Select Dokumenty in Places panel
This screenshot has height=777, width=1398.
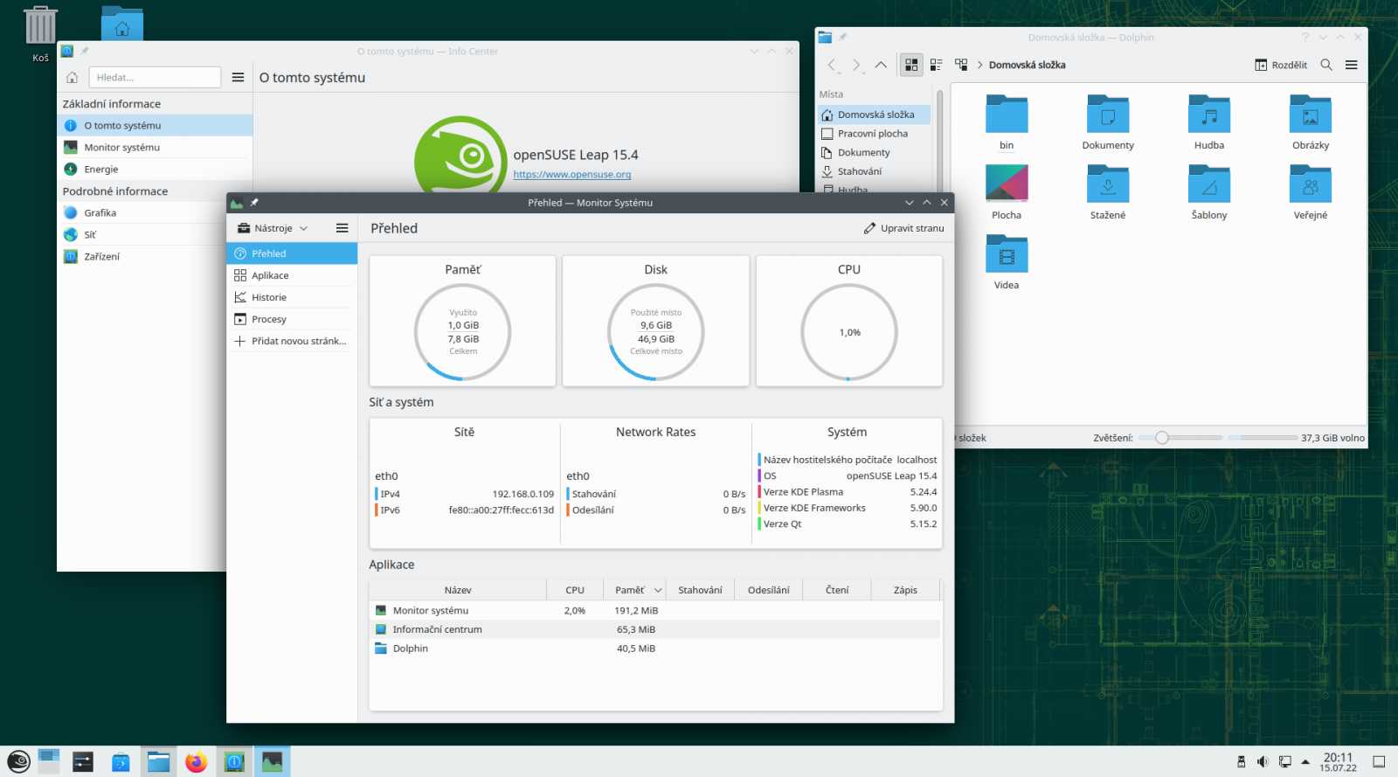(x=874, y=152)
